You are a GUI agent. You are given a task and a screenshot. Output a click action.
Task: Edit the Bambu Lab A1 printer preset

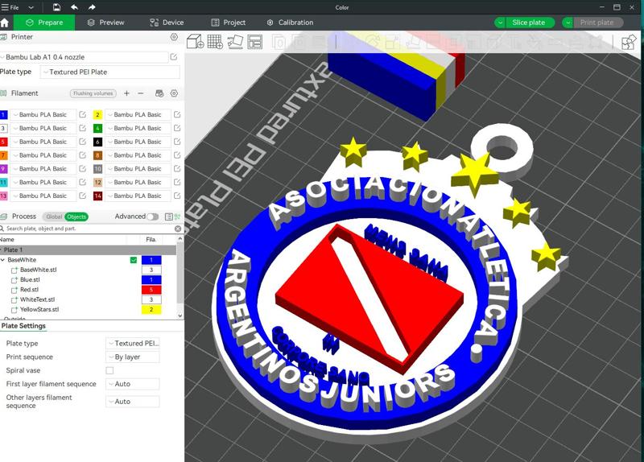coord(174,57)
